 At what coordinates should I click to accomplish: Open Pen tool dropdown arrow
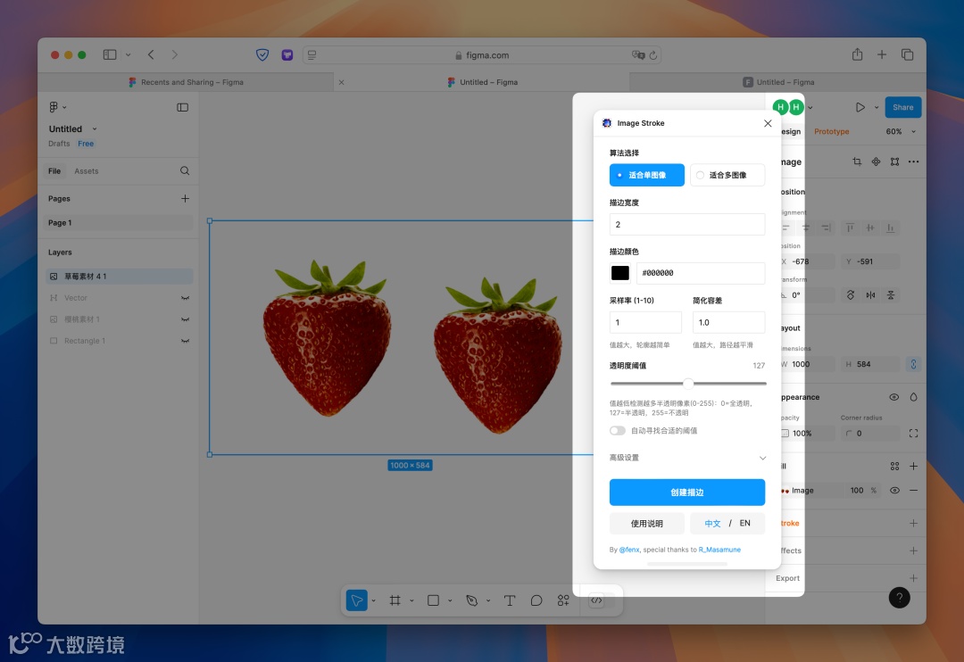tap(488, 600)
